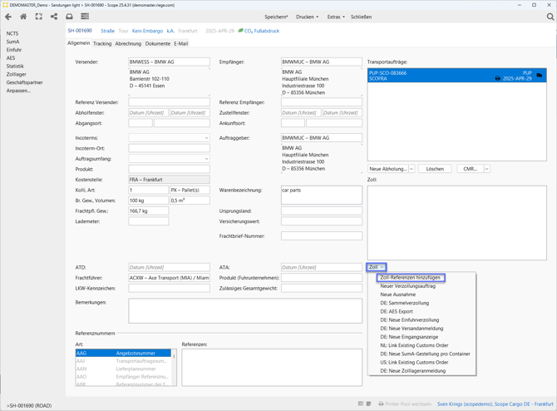This screenshot has width=557, height=411.
Task: Click the second layout icon in status bar
Action: [x=369, y=404]
